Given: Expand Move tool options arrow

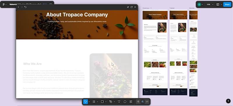Looking at the screenshot, I should [x=89, y=102].
